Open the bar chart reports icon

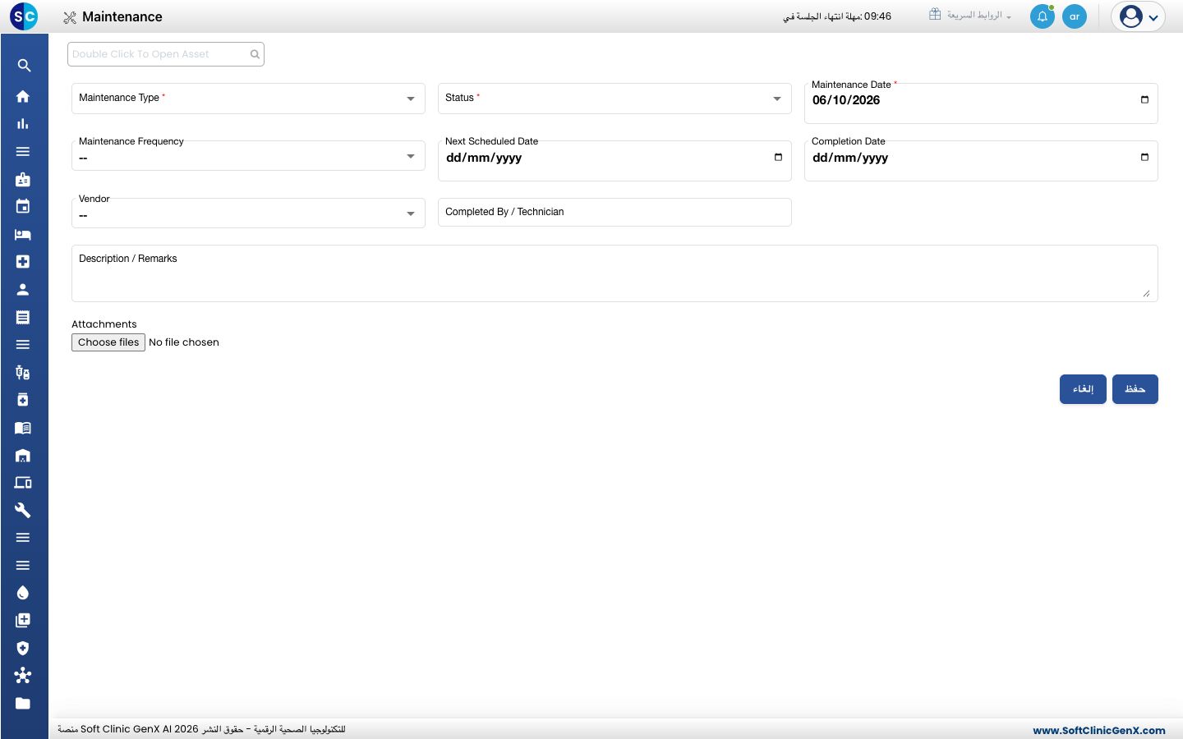[x=23, y=124]
